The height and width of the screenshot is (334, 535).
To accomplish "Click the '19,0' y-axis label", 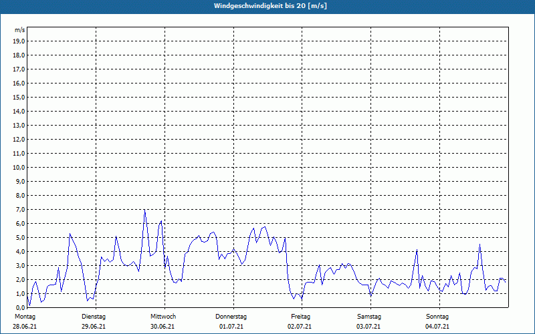I will tap(19, 41).
